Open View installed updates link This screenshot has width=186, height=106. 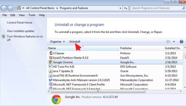[x=21, y=31]
